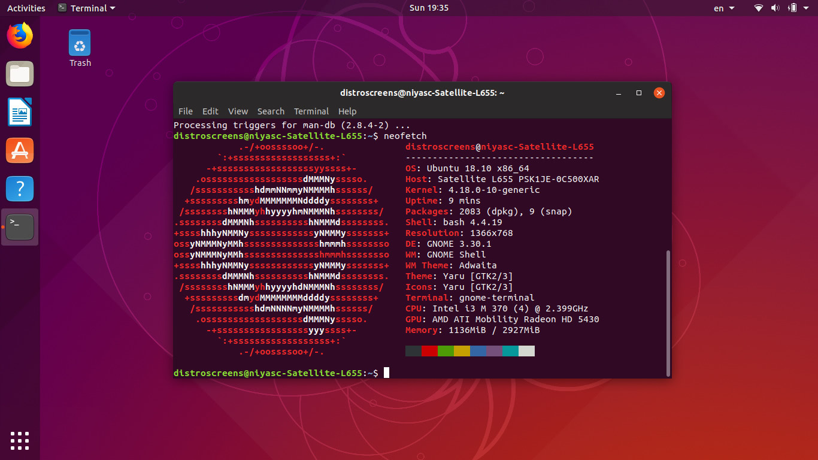Open LibreOffice Writer from the dock
Viewport: 818px width, 460px height.
pyautogui.click(x=20, y=112)
